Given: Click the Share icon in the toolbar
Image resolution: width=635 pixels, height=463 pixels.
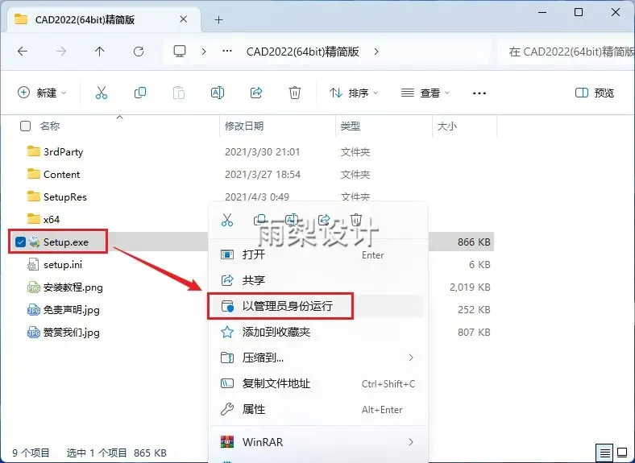Looking at the screenshot, I should (256, 93).
